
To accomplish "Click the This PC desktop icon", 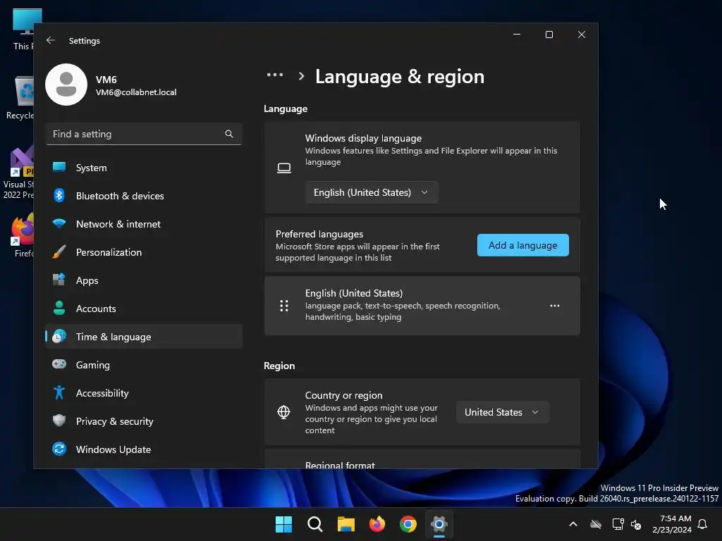I will click(x=24, y=30).
